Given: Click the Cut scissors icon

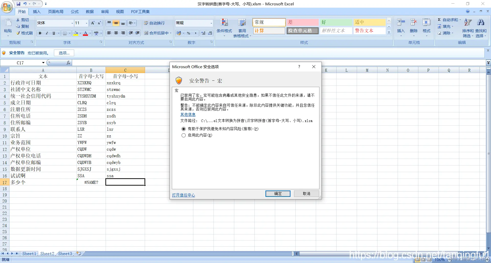Looking at the screenshot, I should pos(18,20).
